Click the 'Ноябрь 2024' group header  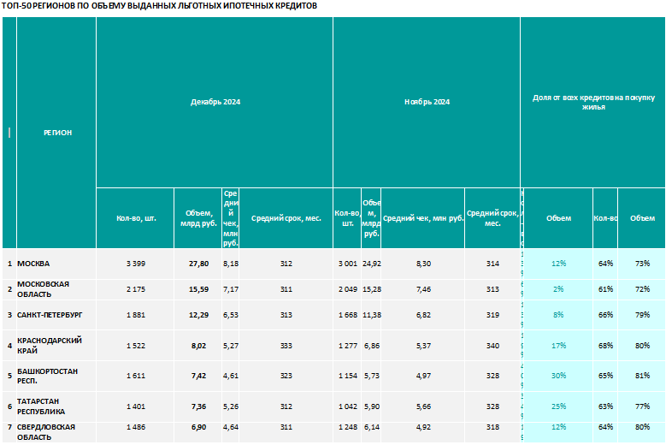click(x=427, y=102)
